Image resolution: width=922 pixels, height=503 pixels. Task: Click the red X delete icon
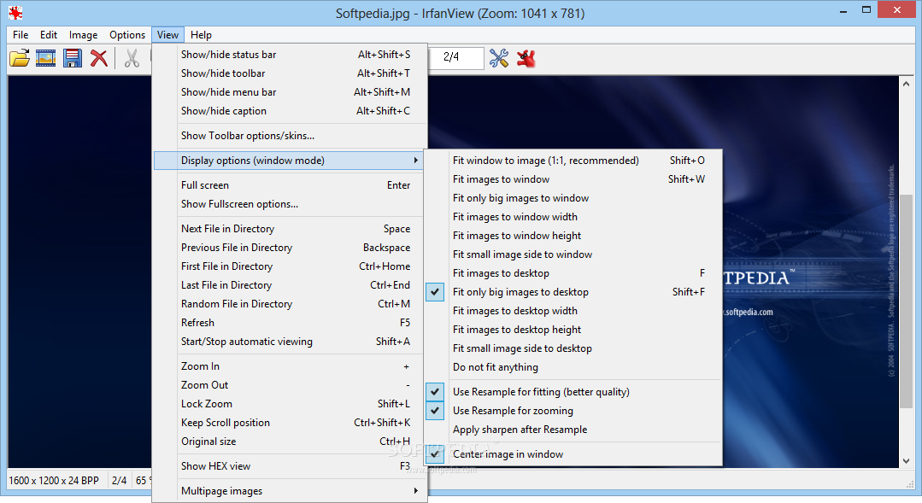point(99,58)
